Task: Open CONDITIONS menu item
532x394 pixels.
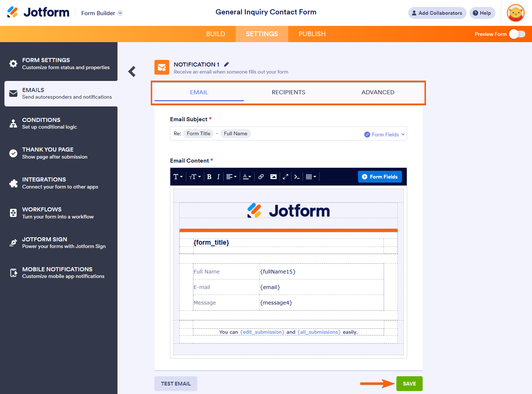Action: [x=59, y=123]
